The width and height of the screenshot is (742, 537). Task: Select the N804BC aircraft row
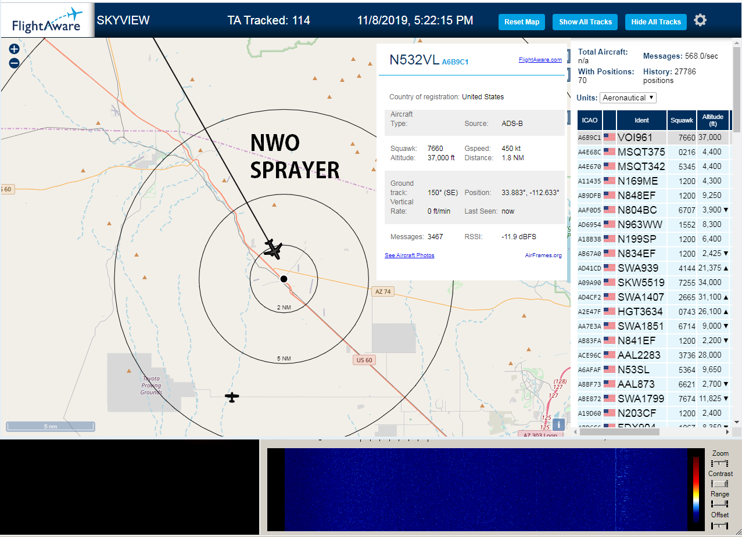(654, 210)
